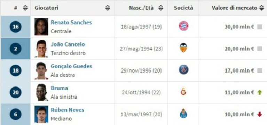Open Gonçalo Guedes player link
267x125 pixels.
pyautogui.click(x=71, y=66)
